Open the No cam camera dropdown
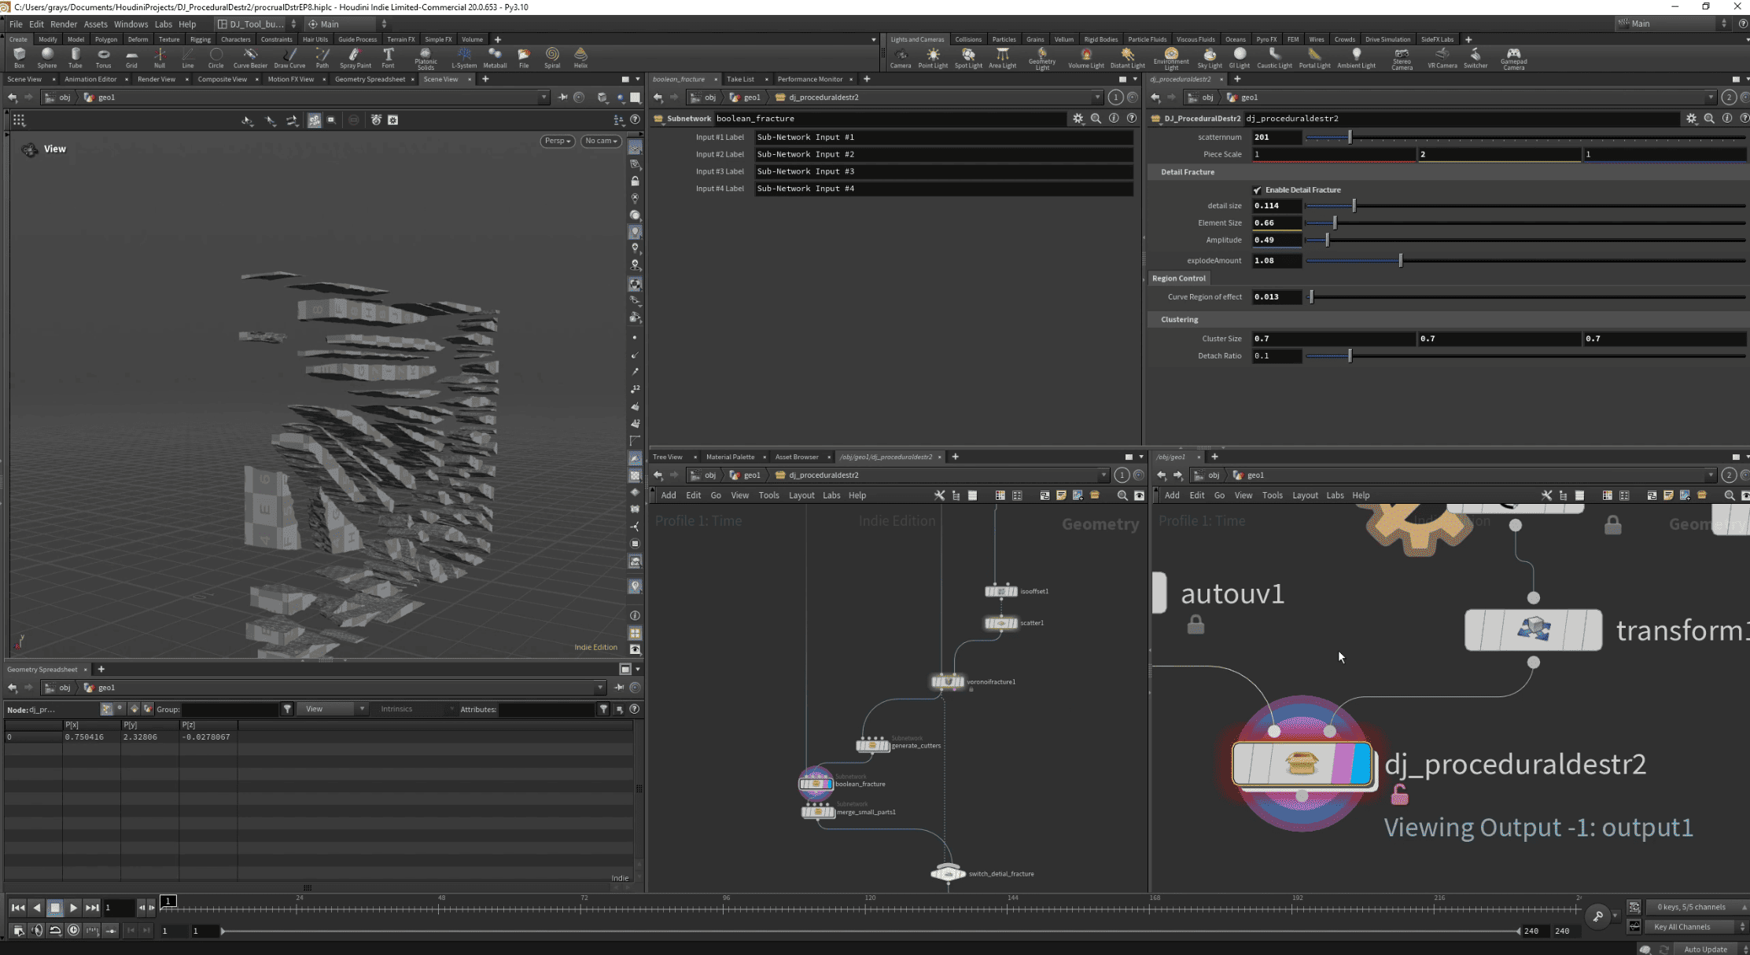Screen dimensions: 1750x955 tap(601, 141)
